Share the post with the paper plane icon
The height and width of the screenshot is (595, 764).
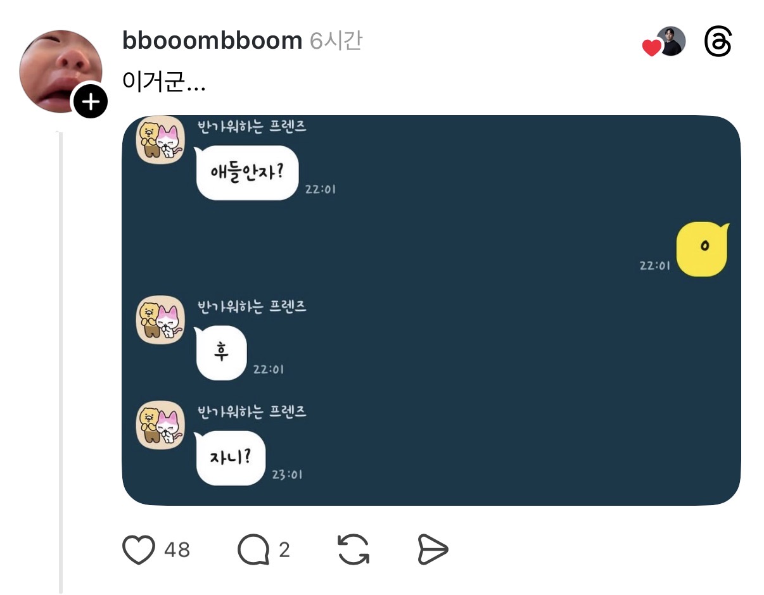click(x=433, y=549)
